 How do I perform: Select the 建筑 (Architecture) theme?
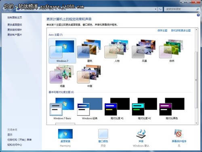pos(90,51)
